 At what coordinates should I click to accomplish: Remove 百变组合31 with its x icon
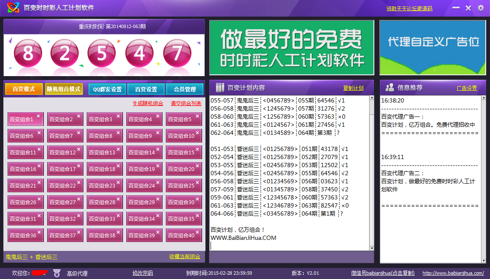click(x=39, y=216)
